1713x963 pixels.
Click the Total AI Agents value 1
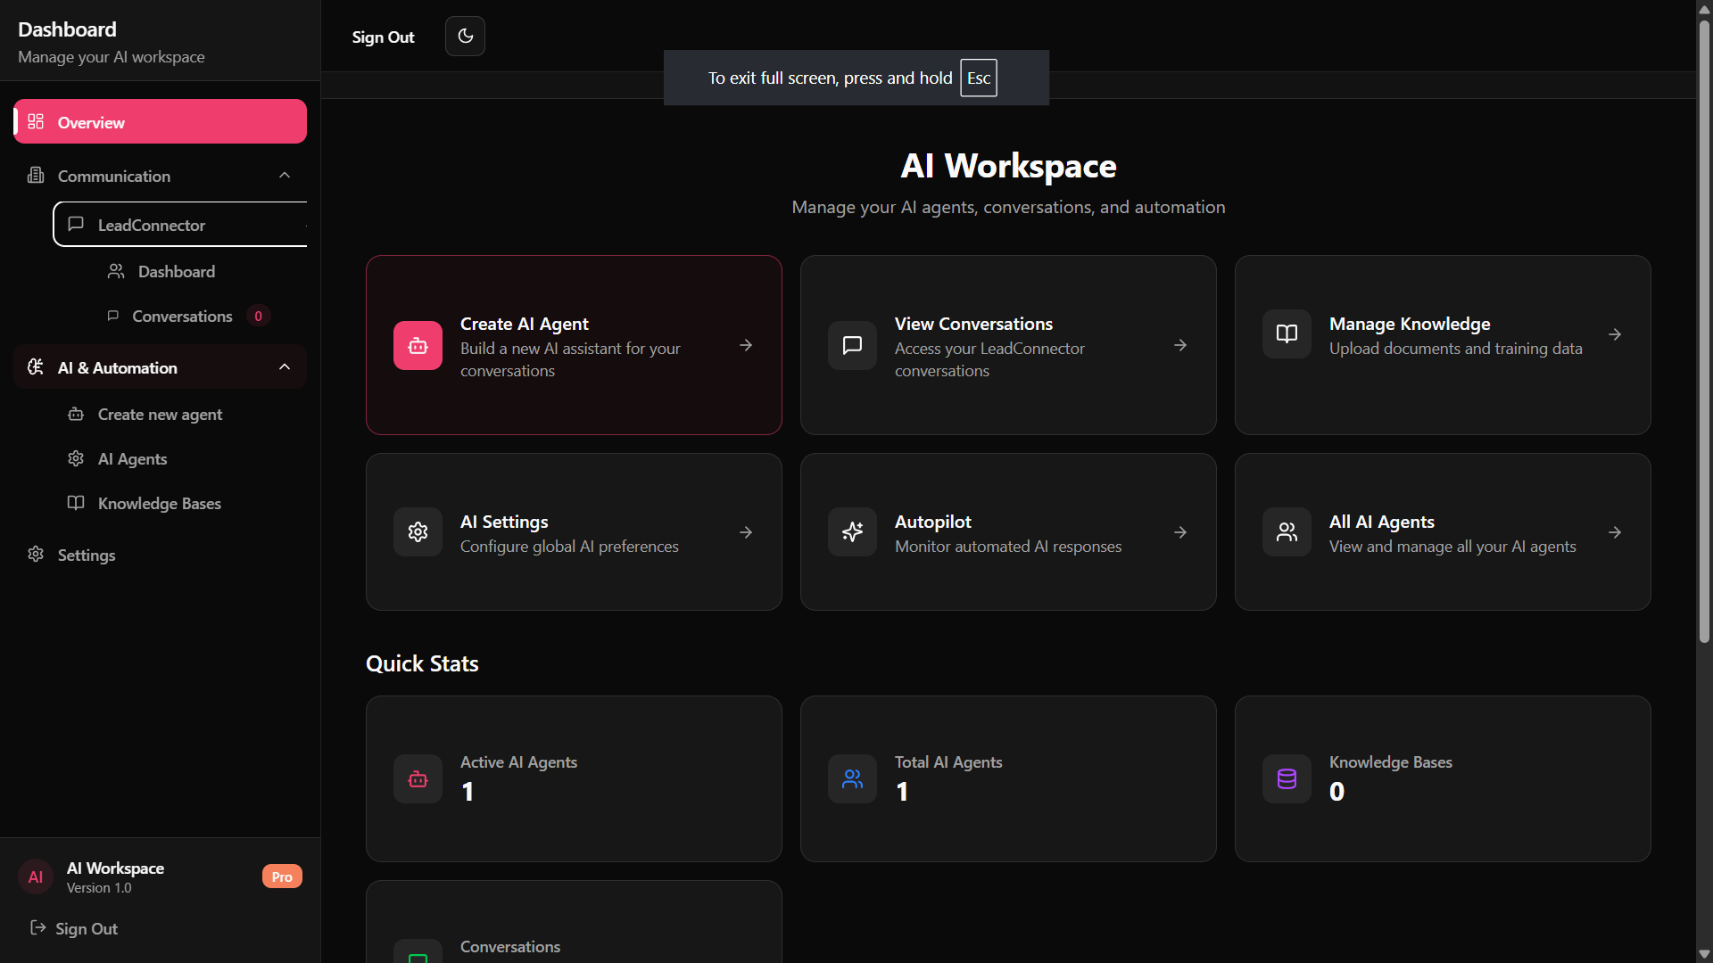[x=902, y=792]
